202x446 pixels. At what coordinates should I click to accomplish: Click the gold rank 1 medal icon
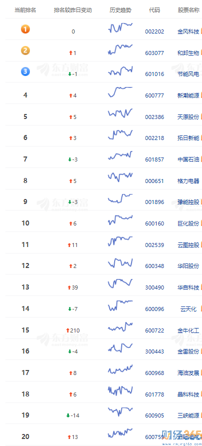point(25,29)
